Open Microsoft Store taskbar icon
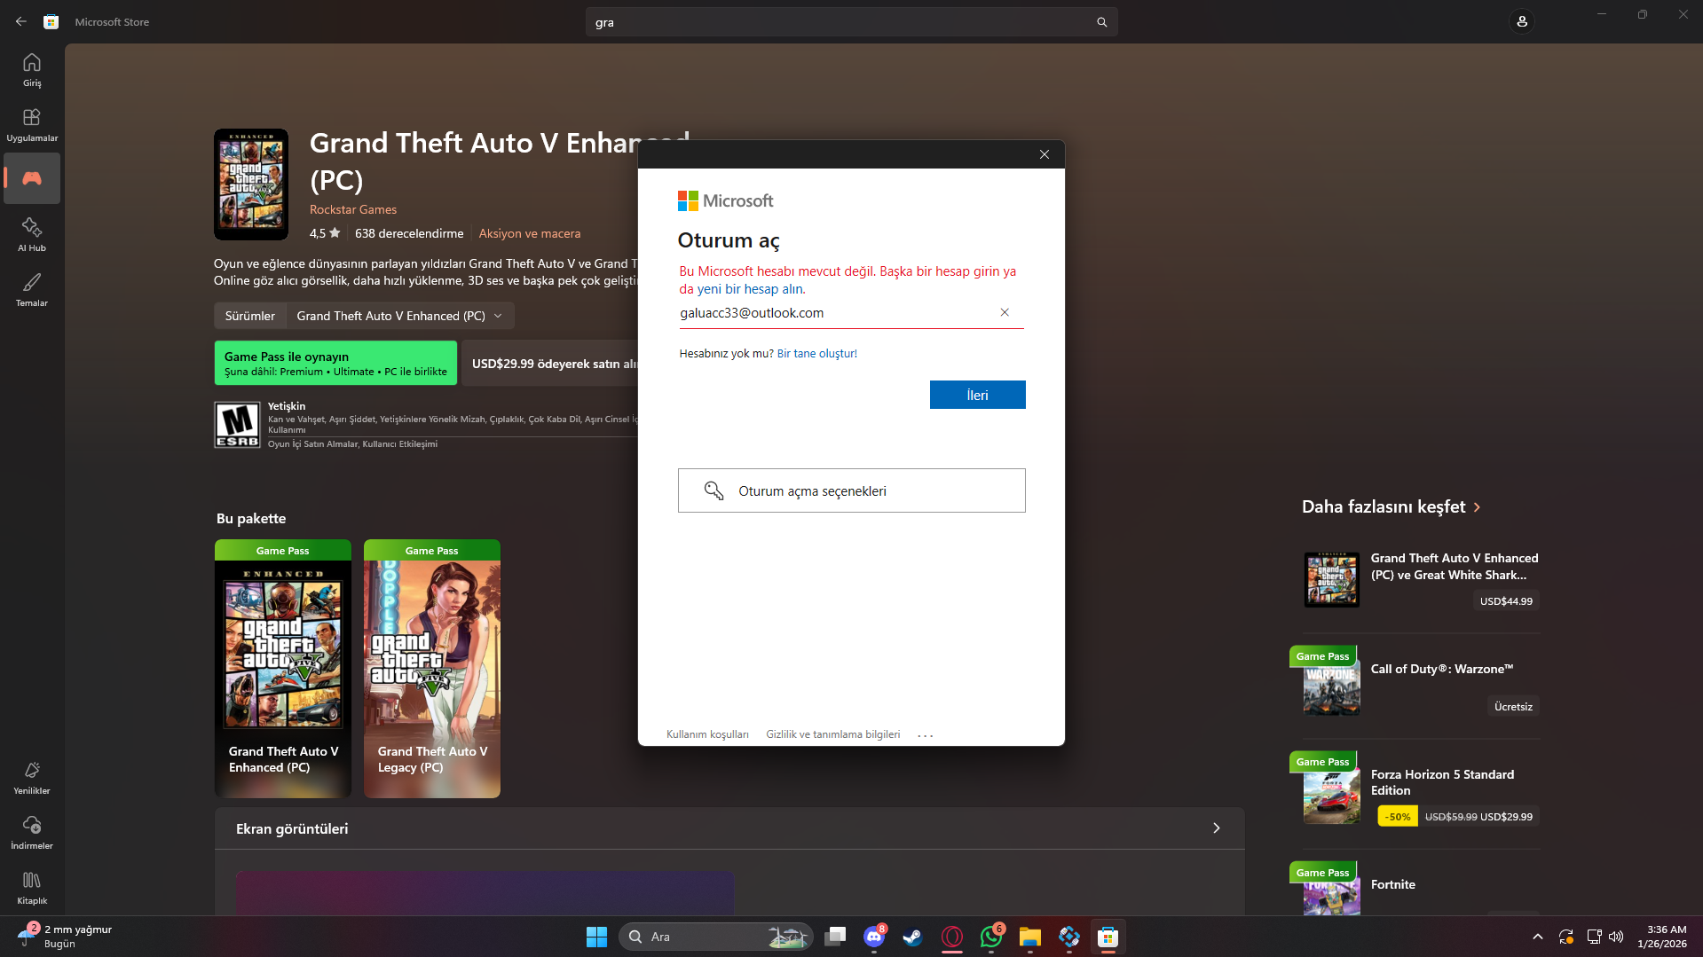 click(x=1108, y=937)
